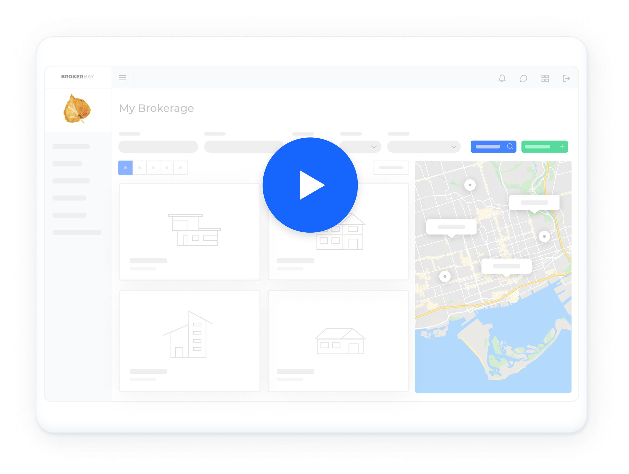This screenshot has width=629, height=474.
Task: Open the hamburger menu icon
Action: pos(123,78)
